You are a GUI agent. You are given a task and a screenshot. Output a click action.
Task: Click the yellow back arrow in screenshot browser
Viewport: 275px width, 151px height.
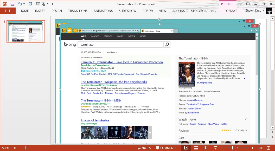point(69,31)
